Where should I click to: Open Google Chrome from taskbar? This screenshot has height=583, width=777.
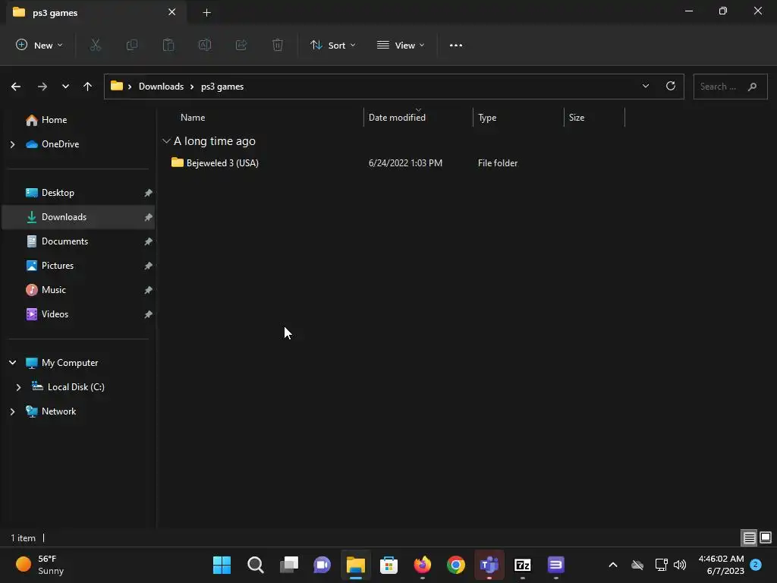pos(456,565)
